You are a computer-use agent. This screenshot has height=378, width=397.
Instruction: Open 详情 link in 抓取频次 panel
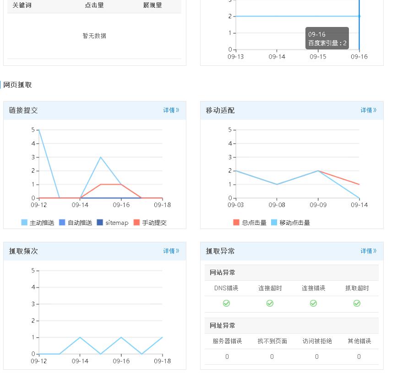pyautogui.click(x=171, y=251)
